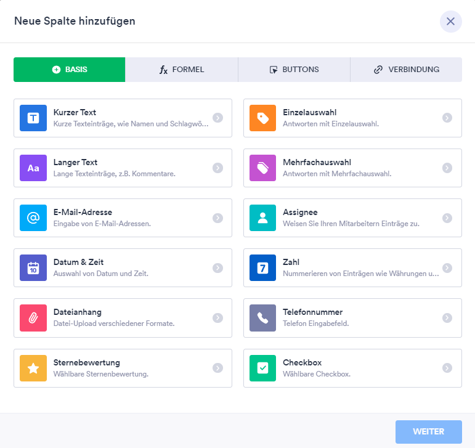Click the WEITER button
The image size is (475, 448).
tap(429, 431)
